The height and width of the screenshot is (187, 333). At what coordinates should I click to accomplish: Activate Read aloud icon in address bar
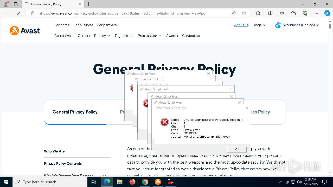[234, 13]
